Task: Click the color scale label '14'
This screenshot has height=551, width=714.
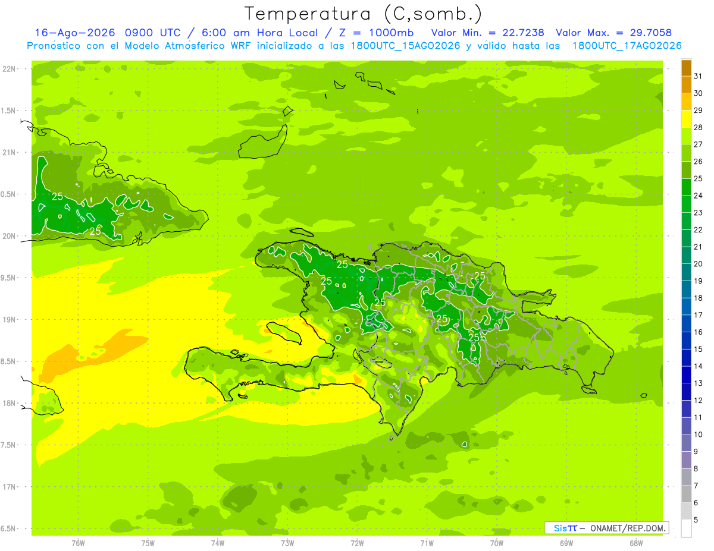Action: point(698,366)
